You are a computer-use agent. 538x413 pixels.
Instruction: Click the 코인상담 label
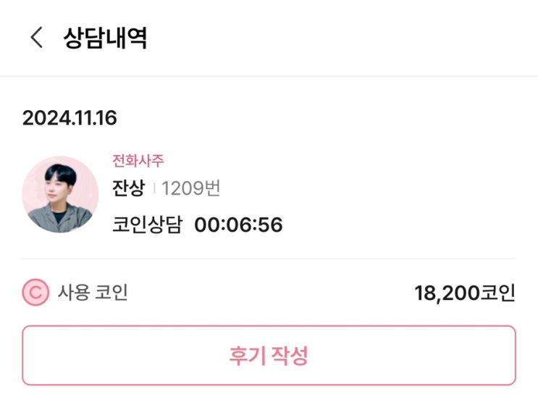[148, 225]
